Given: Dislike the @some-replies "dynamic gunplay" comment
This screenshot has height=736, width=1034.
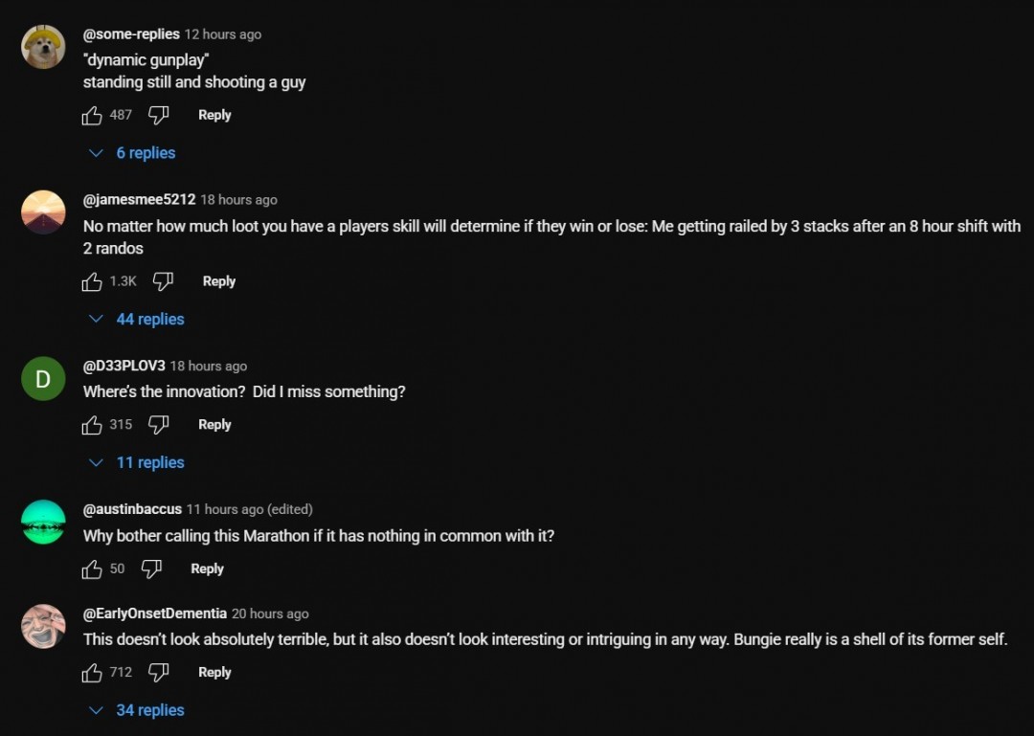Looking at the screenshot, I should point(159,116).
